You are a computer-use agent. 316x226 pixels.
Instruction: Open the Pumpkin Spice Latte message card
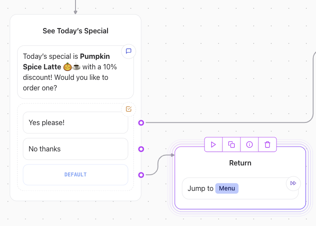[75, 72]
